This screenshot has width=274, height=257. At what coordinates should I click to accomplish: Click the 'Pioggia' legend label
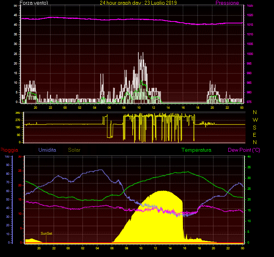(9, 150)
